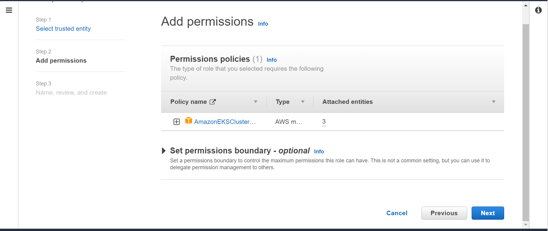Click external link icon beside Policy name
548x231 pixels.
pyautogui.click(x=213, y=102)
